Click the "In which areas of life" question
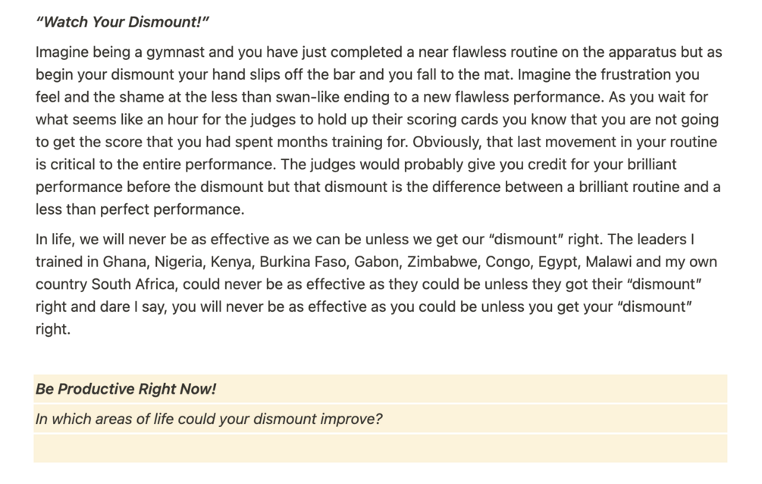Screen dimensions: 762x484 coord(209,419)
